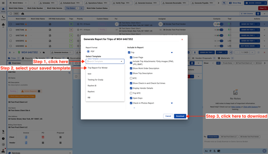Image resolution: width=268 pixels, height=154 pixels.
Task: Click the text formatting Aa icon in notes
Action: click(x=206, y=151)
